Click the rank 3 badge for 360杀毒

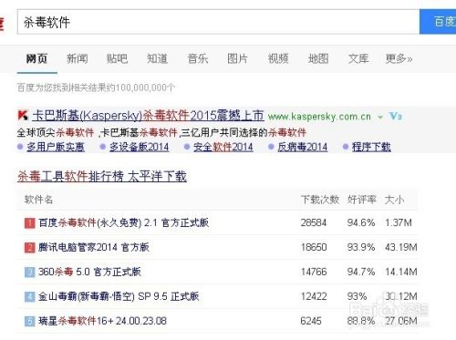(x=29, y=272)
